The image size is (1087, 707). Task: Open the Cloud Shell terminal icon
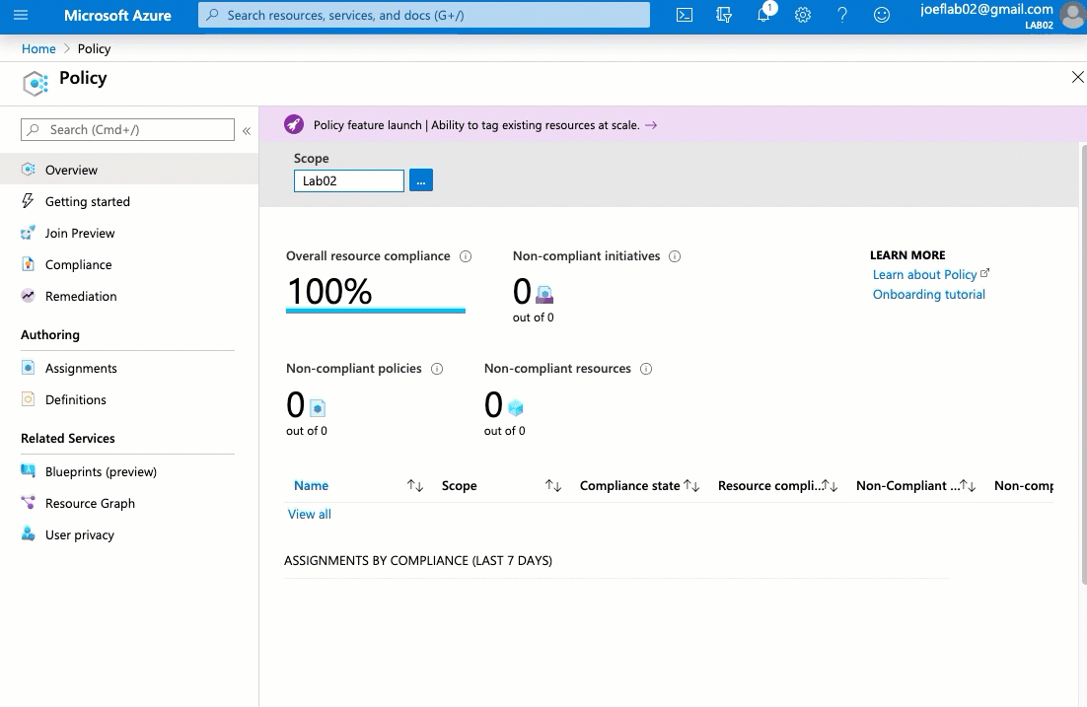pyautogui.click(x=685, y=15)
